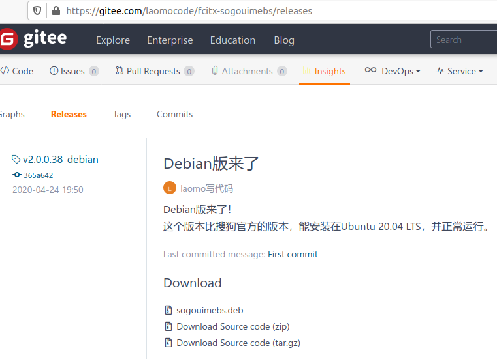497x359 pixels.
Task: Open the Explore menu
Action: (113, 40)
